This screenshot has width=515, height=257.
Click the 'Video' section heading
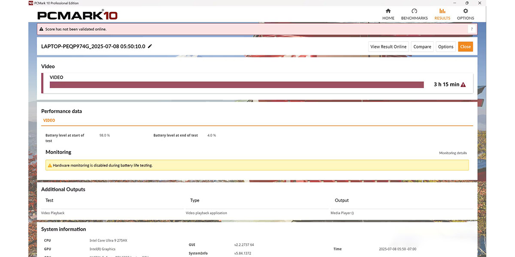pos(48,66)
